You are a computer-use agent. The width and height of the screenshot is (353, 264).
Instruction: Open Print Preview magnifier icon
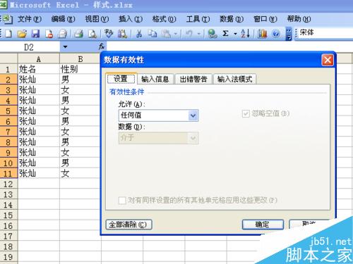click(92, 34)
